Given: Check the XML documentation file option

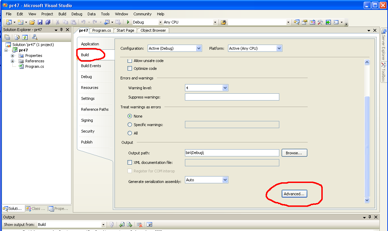Looking at the screenshot, I should tap(130, 163).
